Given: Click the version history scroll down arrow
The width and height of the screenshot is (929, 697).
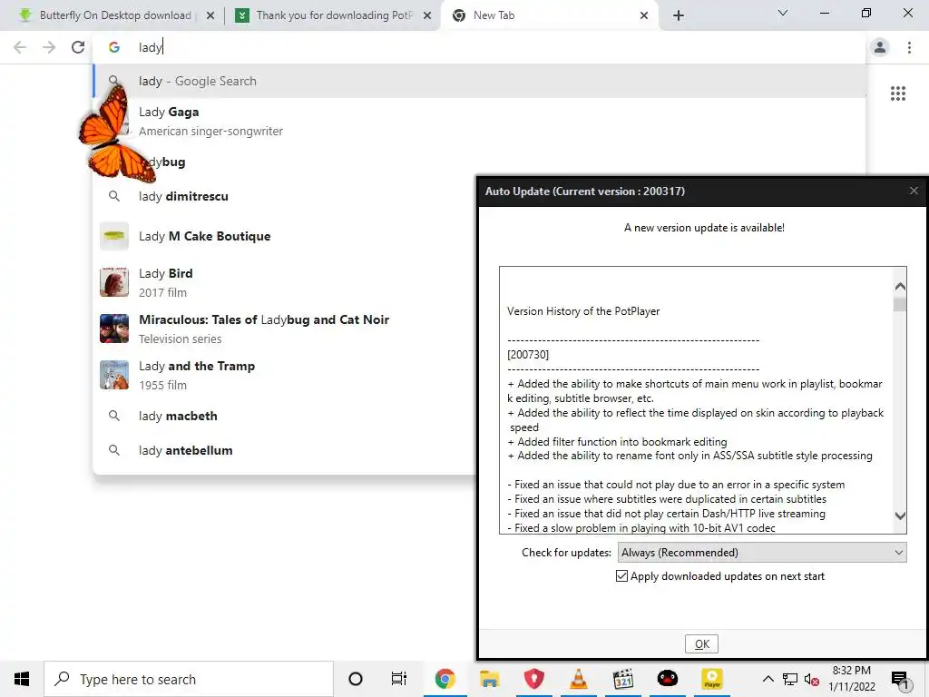Looking at the screenshot, I should click(x=900, y=515).
